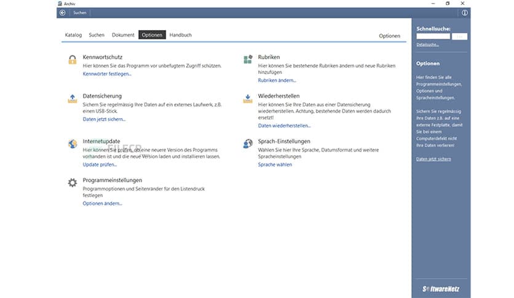Image resolution: width=514 pixels, height=298 pixels.
Task: Open Optionen ändern link
Action: click(x=102, y=203)
